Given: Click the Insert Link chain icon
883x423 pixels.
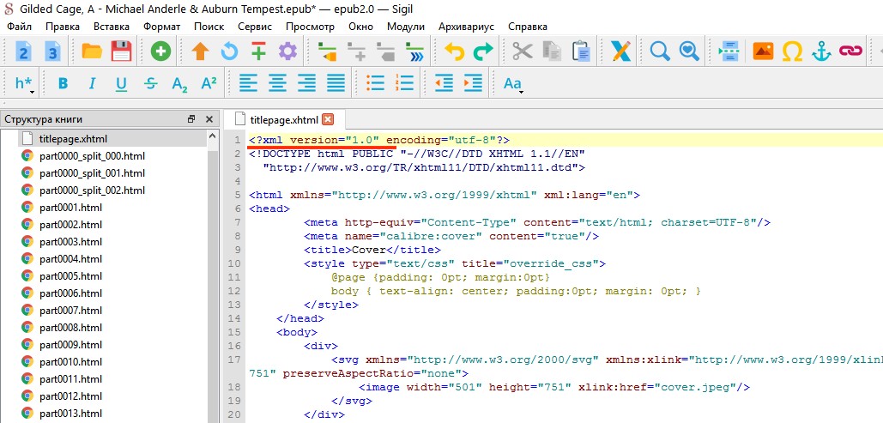Looking at the screenshot, I should (850, 51).
